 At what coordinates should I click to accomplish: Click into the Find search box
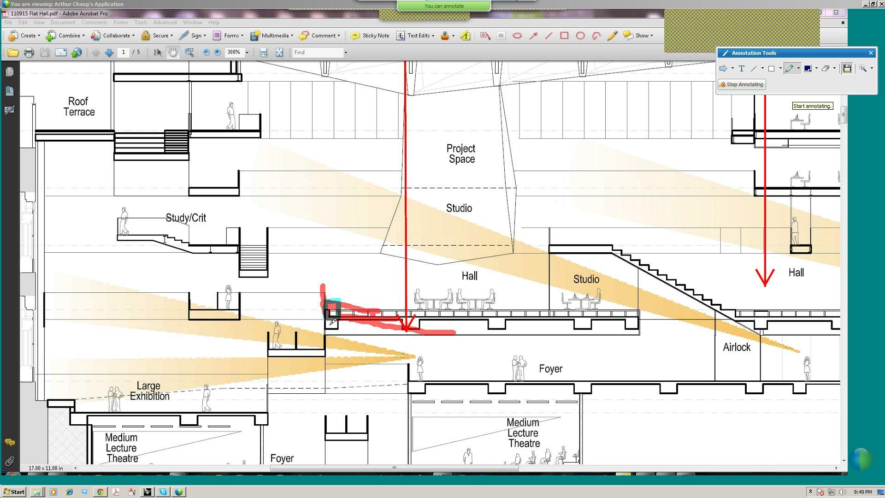point(318,53)
